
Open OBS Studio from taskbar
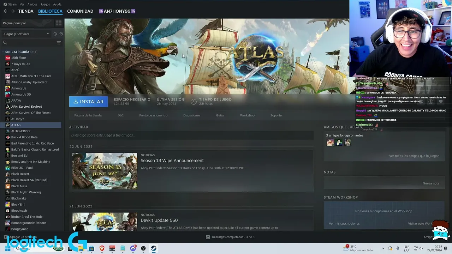click(x=143, y=248)
